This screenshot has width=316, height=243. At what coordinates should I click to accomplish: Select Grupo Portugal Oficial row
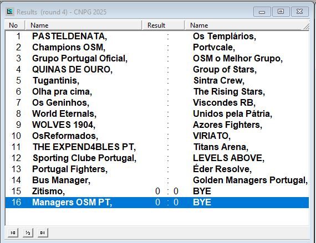pyautogui.click(x=157, y=58)
